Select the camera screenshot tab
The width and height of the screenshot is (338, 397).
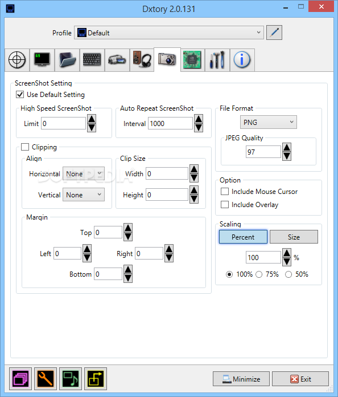click(x=167, y=59)
